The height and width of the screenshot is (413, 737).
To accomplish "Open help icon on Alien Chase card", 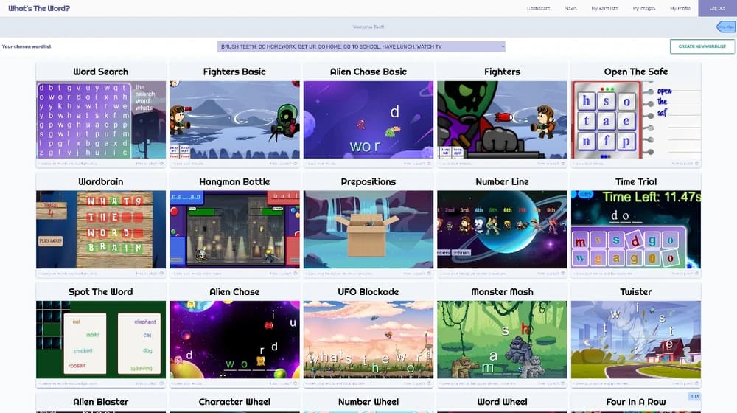I will (x=296, y=383).
